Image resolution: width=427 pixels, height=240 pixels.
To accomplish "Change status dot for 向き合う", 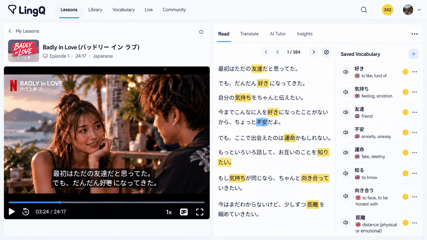I will coord(405,197).
